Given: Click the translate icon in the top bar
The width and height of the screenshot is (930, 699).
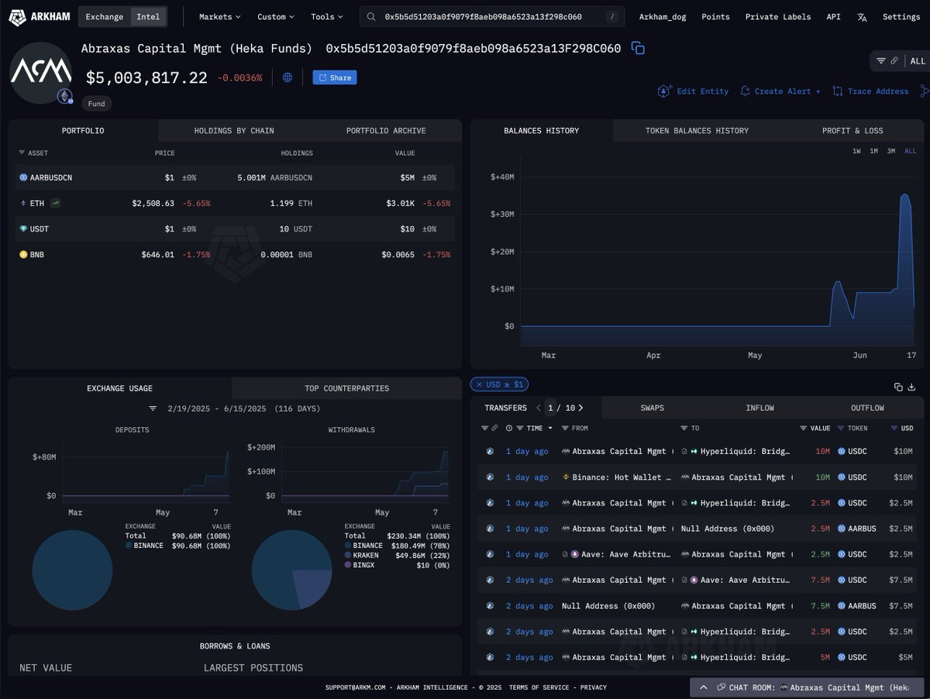Looking at the screenshot, I should [x=862, y=16].
